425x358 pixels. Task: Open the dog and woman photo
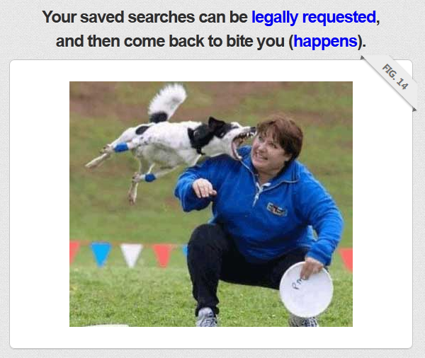pos(211,204)
